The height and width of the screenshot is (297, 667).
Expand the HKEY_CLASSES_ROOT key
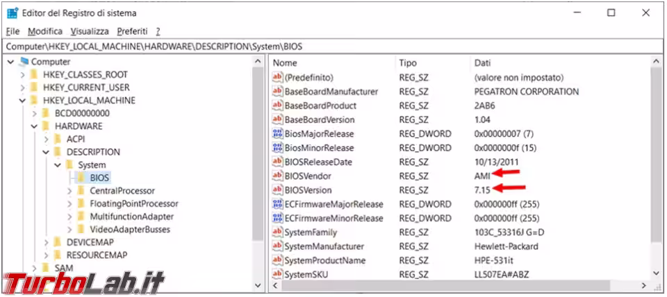(23, 75)
